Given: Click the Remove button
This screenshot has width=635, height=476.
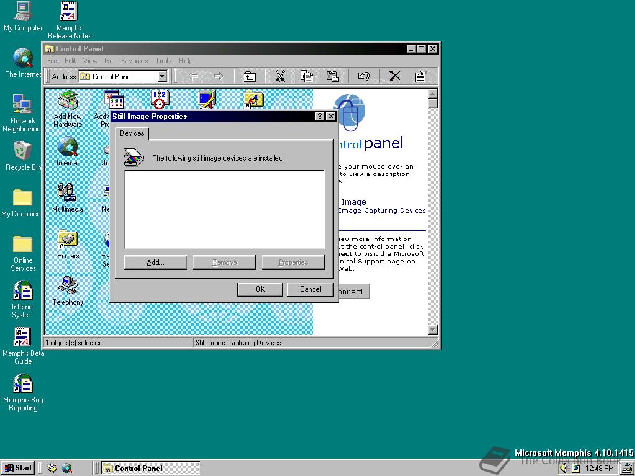Looking at the screenshot, I should click(x=224, y=262).
